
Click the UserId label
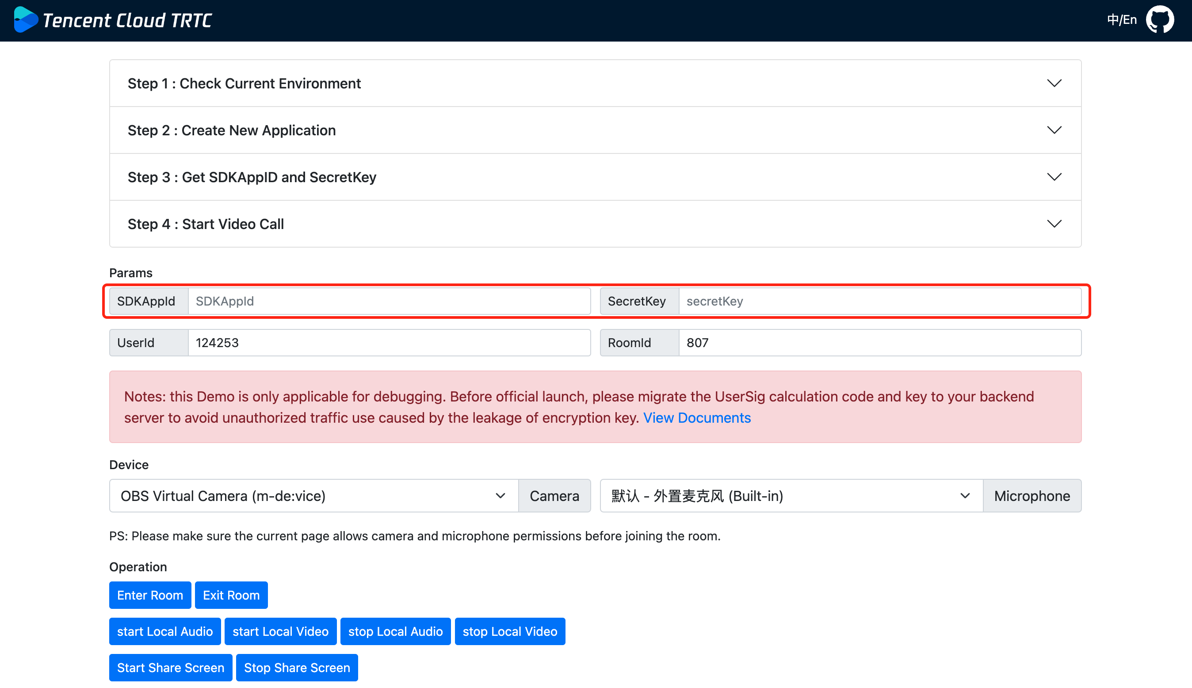[x=149, y=343]
